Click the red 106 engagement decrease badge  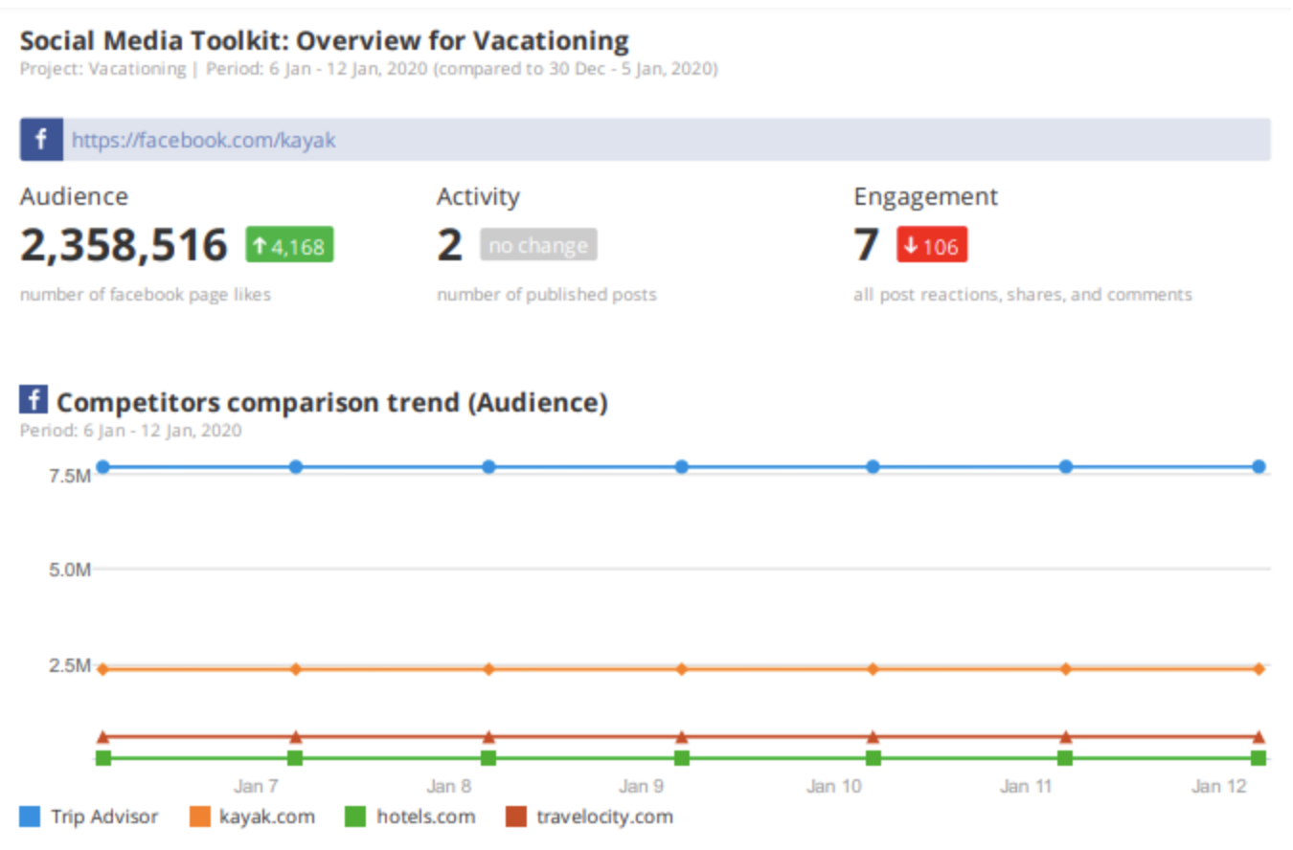[x=932, y=245]
